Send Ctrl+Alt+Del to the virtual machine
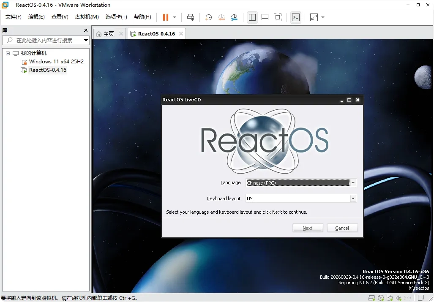 click(x=191, y=17)
